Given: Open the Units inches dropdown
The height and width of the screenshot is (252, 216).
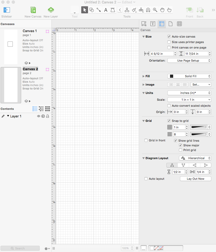Looking at the screenshot, I should tap(189, 93).
